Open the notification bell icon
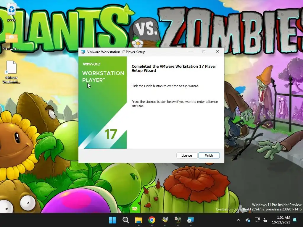The height and width of the screenshot is (227, 303). 295,220
